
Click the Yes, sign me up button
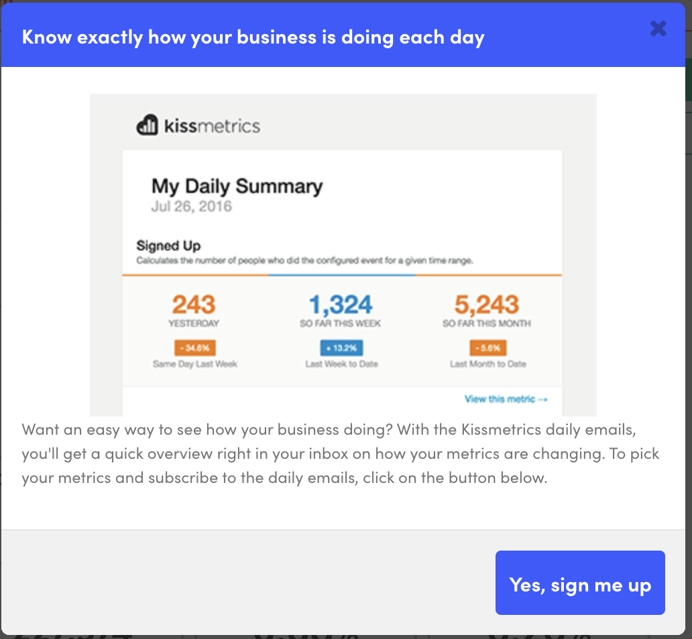[x=579, y=583]
